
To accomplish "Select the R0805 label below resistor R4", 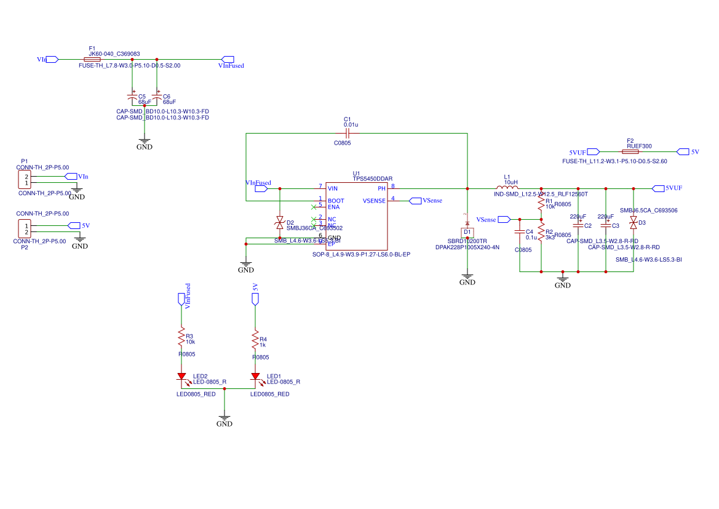I will point(260,357).
